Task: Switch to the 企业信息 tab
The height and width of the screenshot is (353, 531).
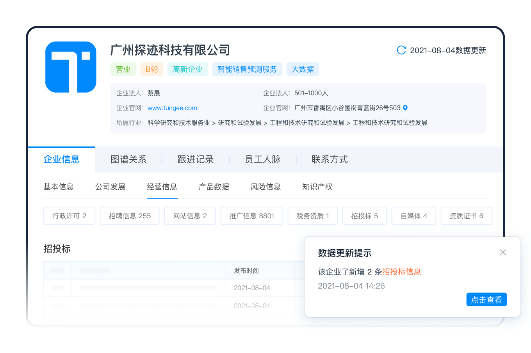Action: pos(62,159)
